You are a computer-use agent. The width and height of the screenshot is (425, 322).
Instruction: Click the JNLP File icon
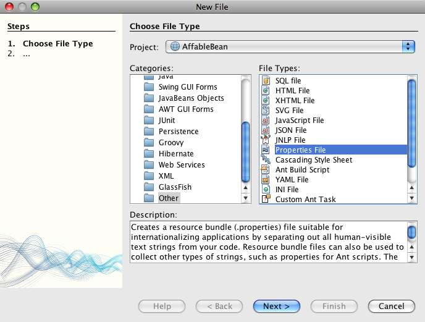click(266, 140)
